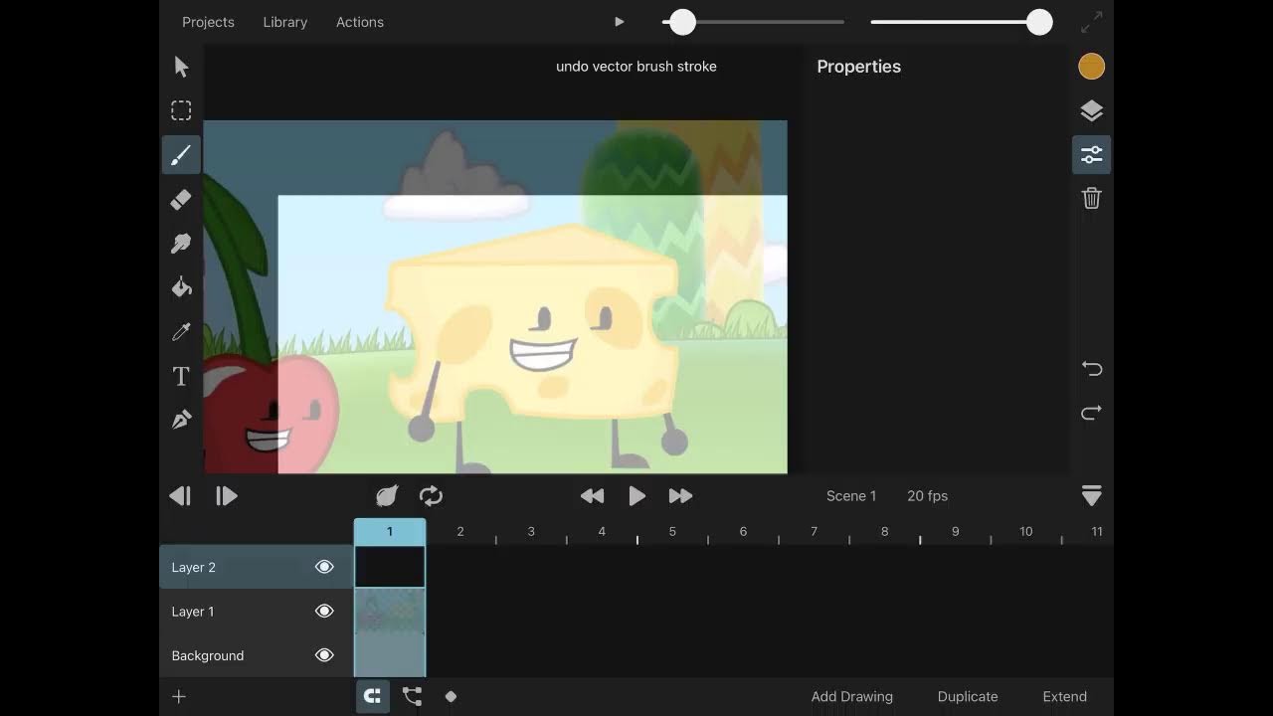Toggle fullscreen expand icon

1092,22
